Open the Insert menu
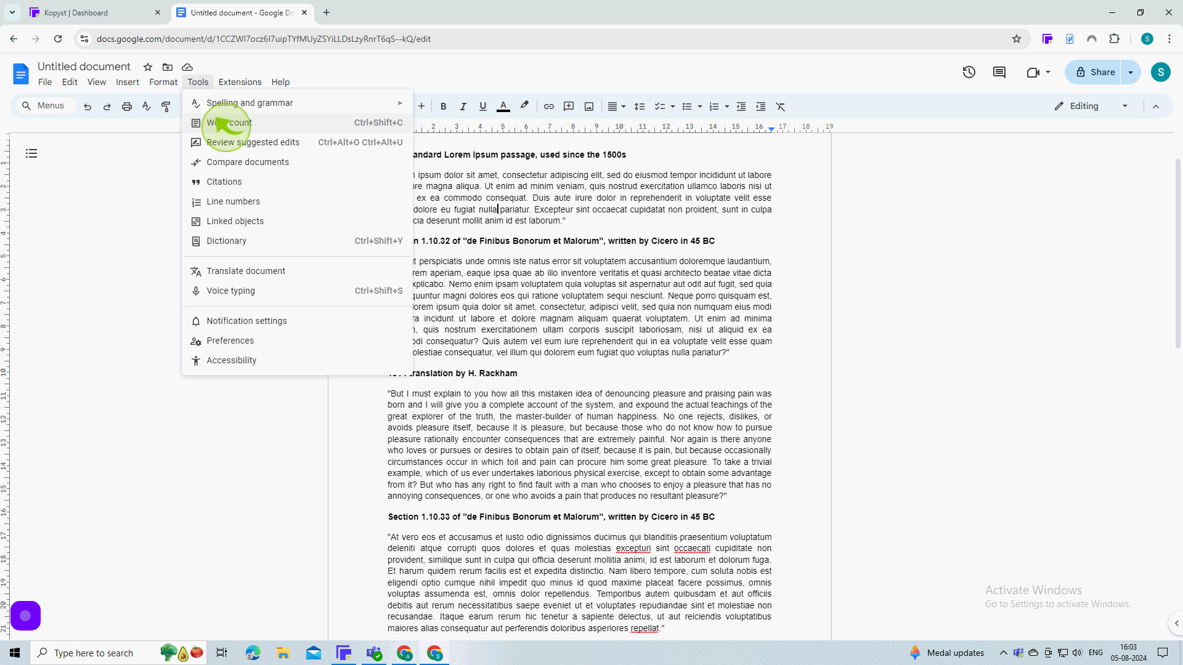The width and height of the screenshot is (1183, 665). [128, 82]
